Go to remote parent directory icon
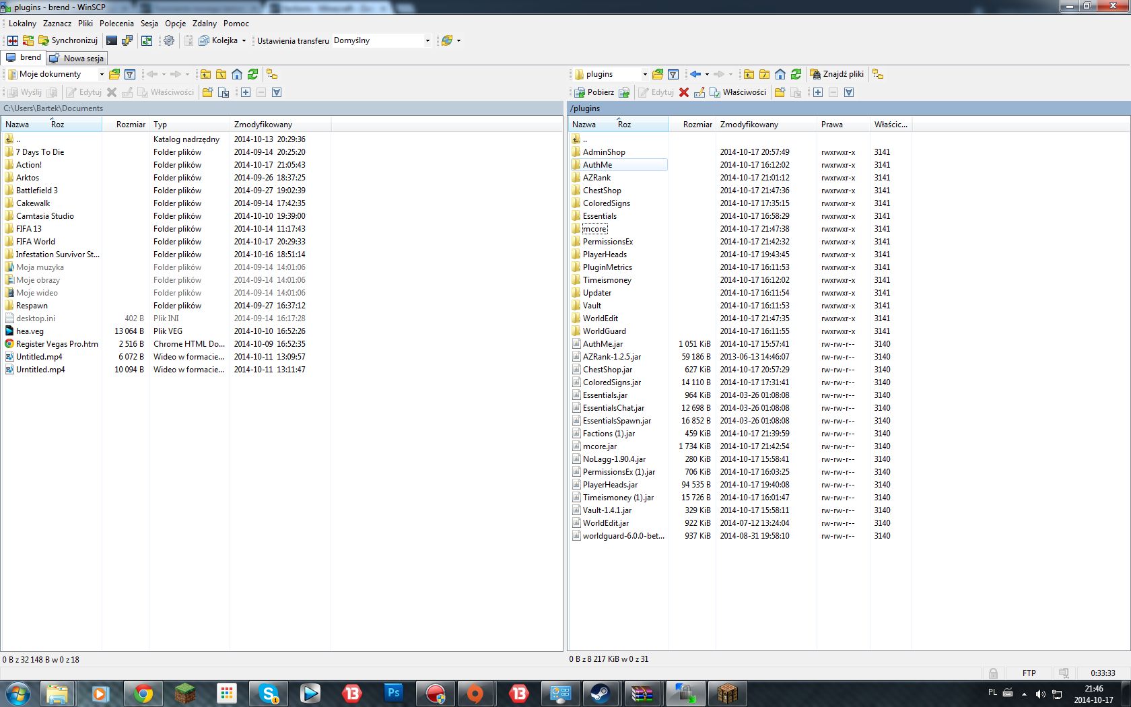1131x707 pixels. coord(749,74)
